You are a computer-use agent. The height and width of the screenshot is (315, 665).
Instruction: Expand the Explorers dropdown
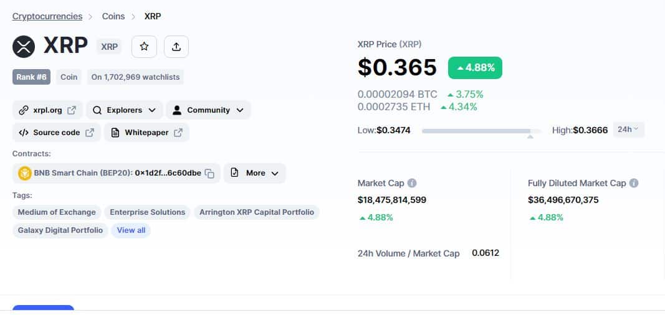pos(124,110)
